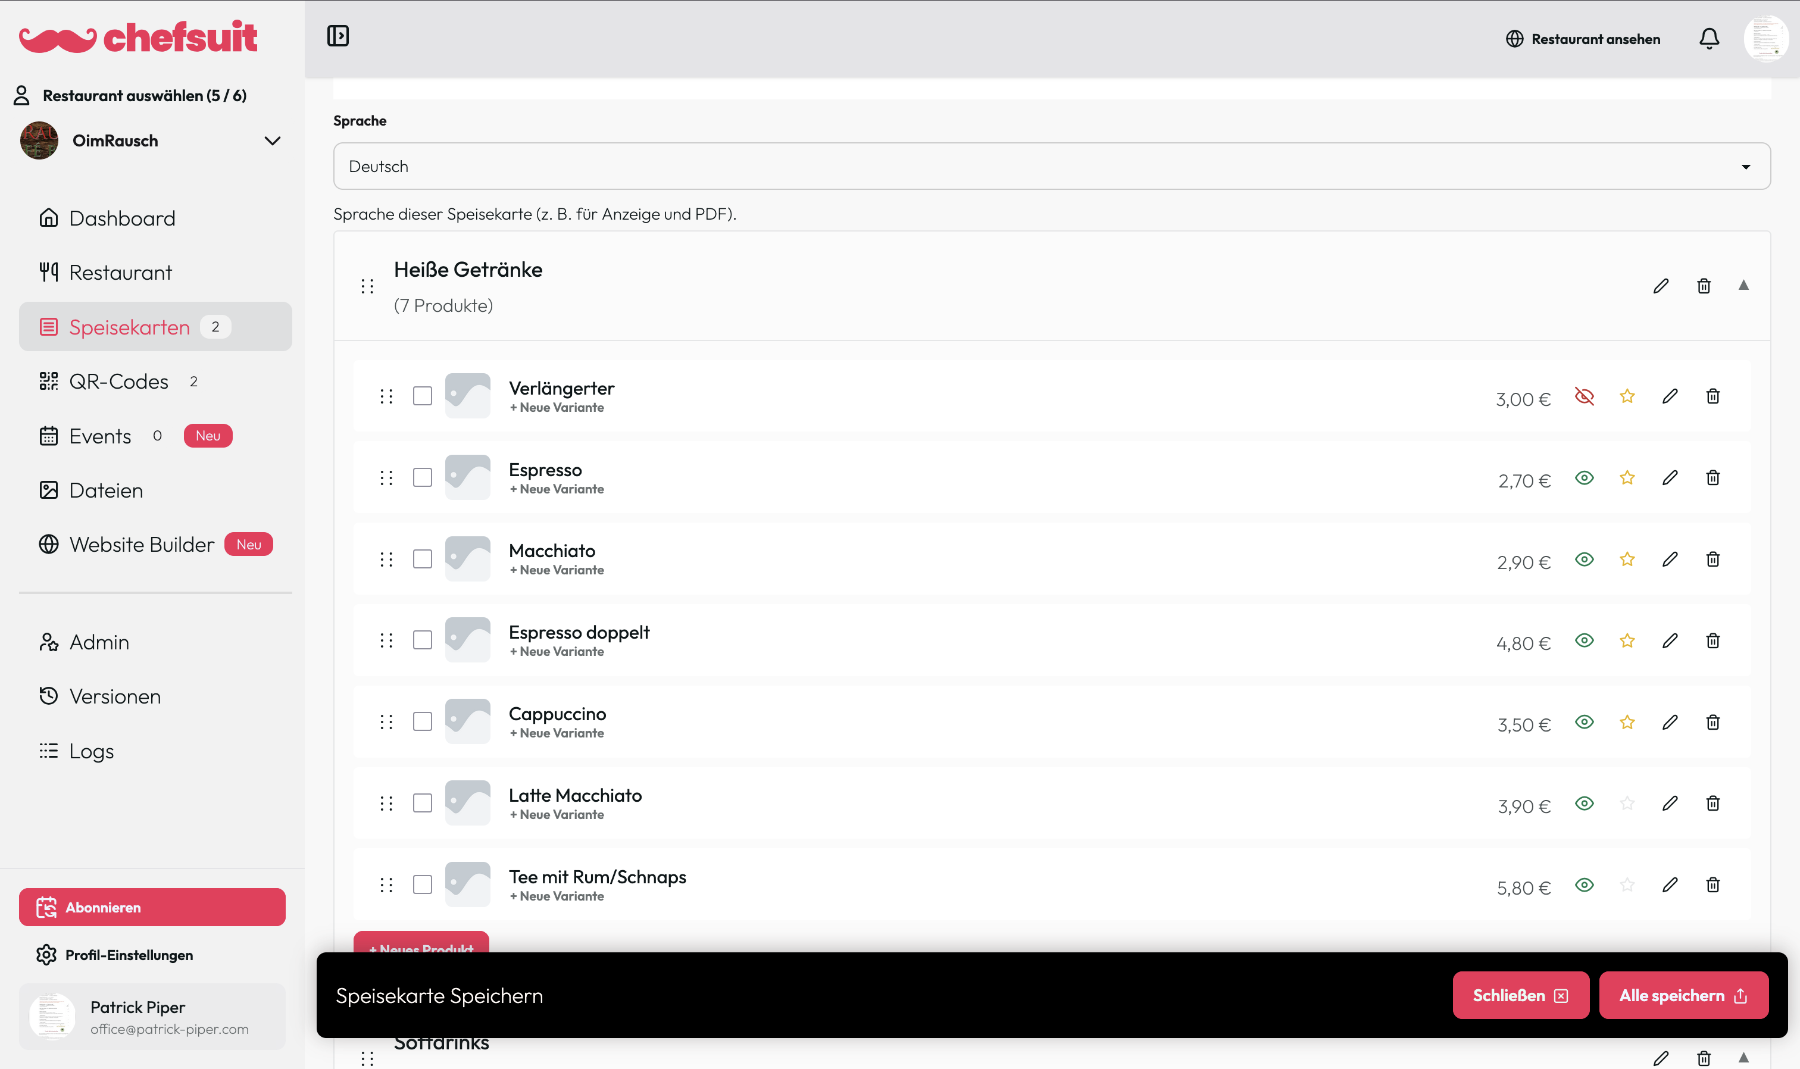This screenshot has width=1800, height=1069.
Task: Open the Sprache Deutsch dropdown
Action: click(x=1051, y=167)
